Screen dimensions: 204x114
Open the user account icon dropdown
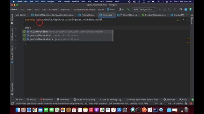click(x=121, y=9)
